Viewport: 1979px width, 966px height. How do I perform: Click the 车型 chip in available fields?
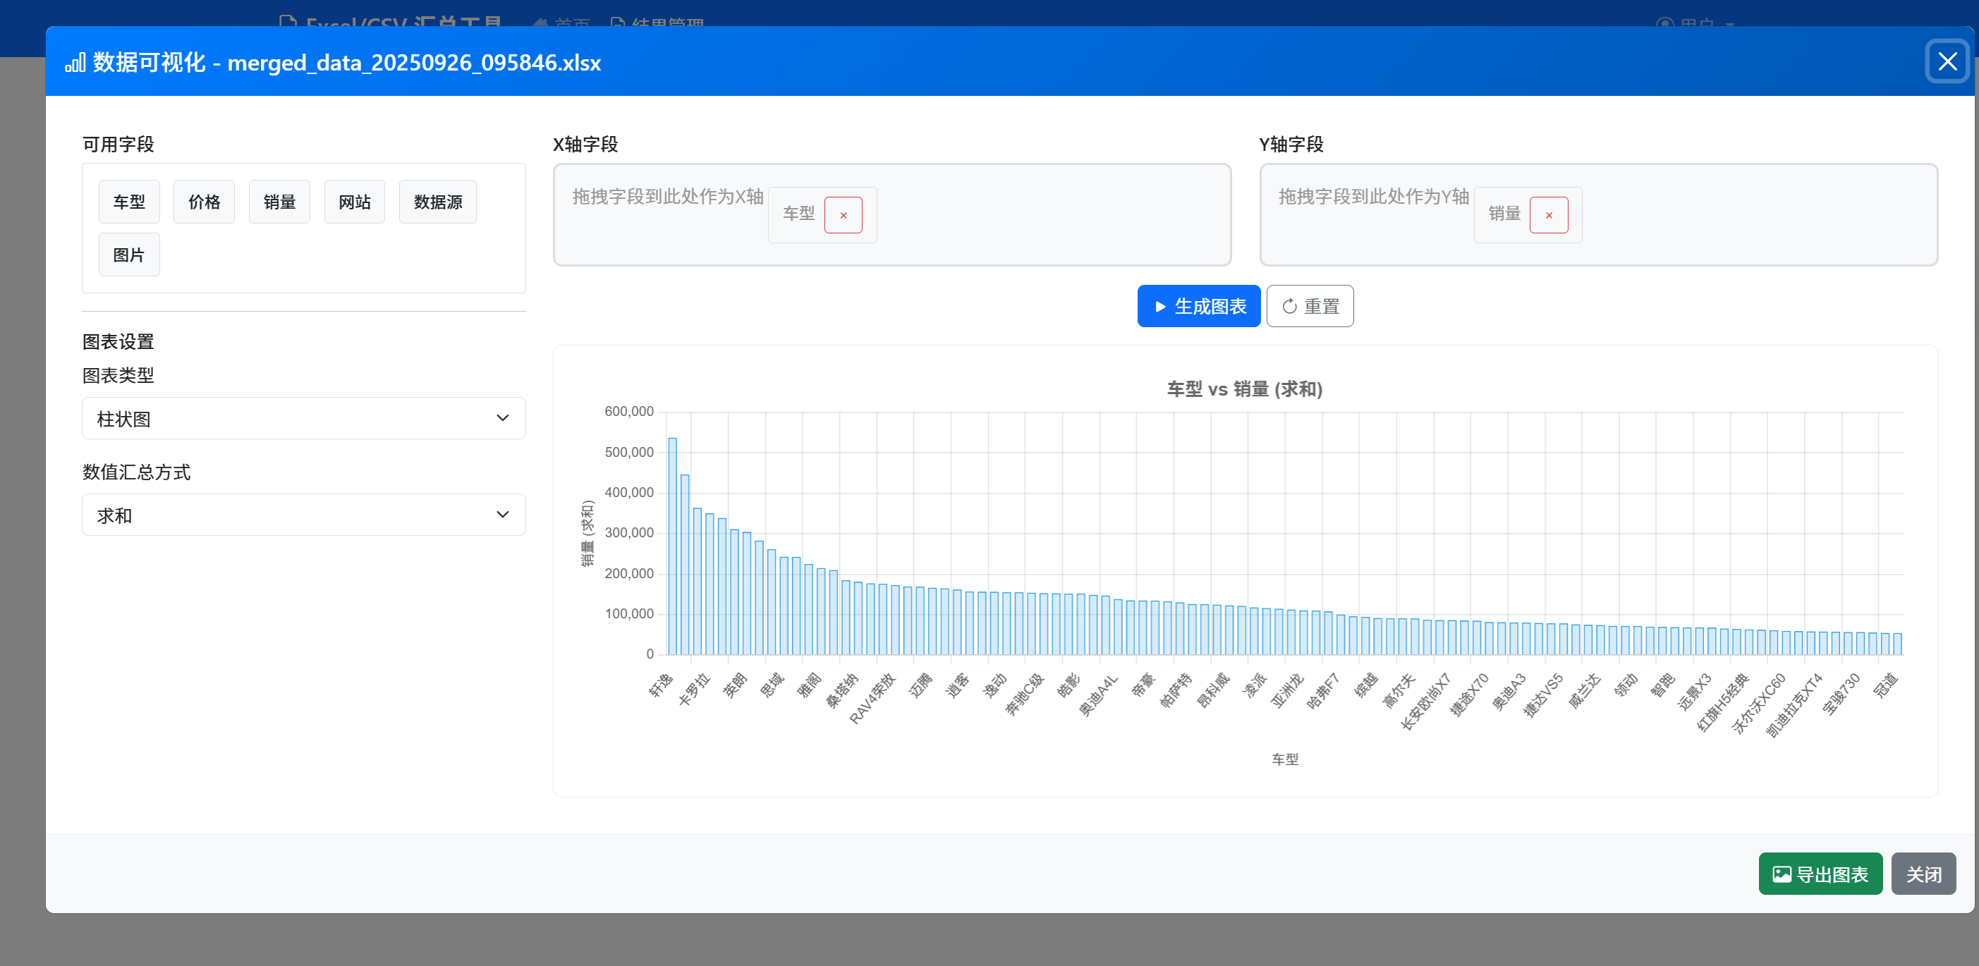click(x=128, y=202)
